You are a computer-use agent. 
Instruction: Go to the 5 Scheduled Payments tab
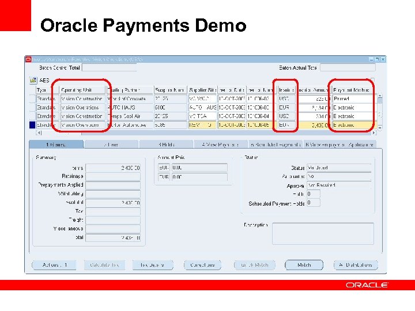276,145
